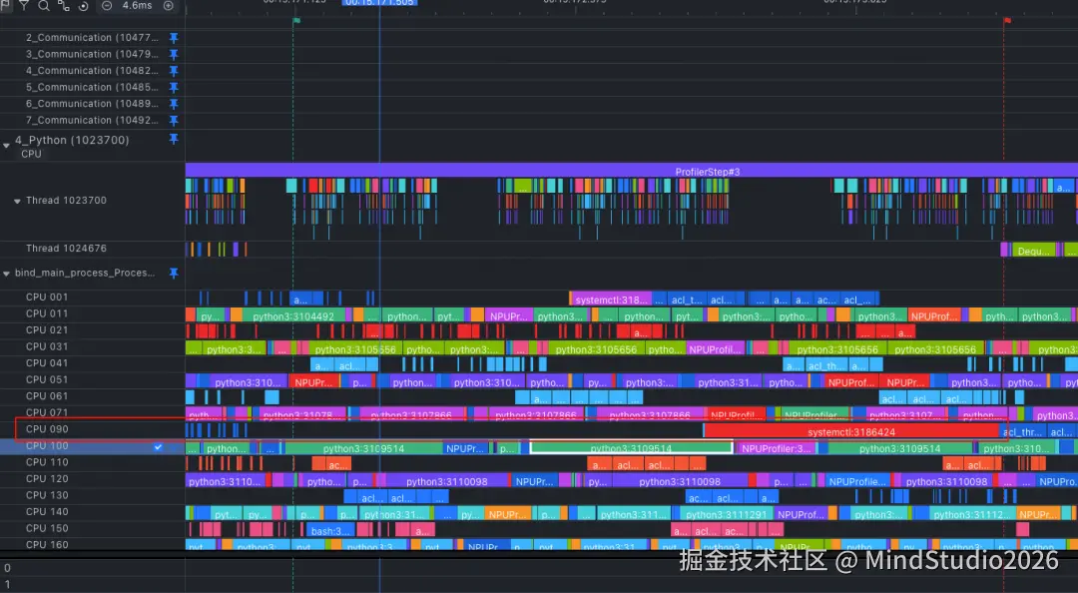This screenshot has width=1078, height=593.
Task: Select the CPU 061 row label
Action: pos(47,396)
